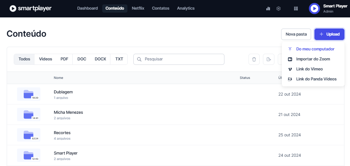Click the Vimeo logo icon in the Upload menu
350x166 pixels.
(x=290, y=69)
